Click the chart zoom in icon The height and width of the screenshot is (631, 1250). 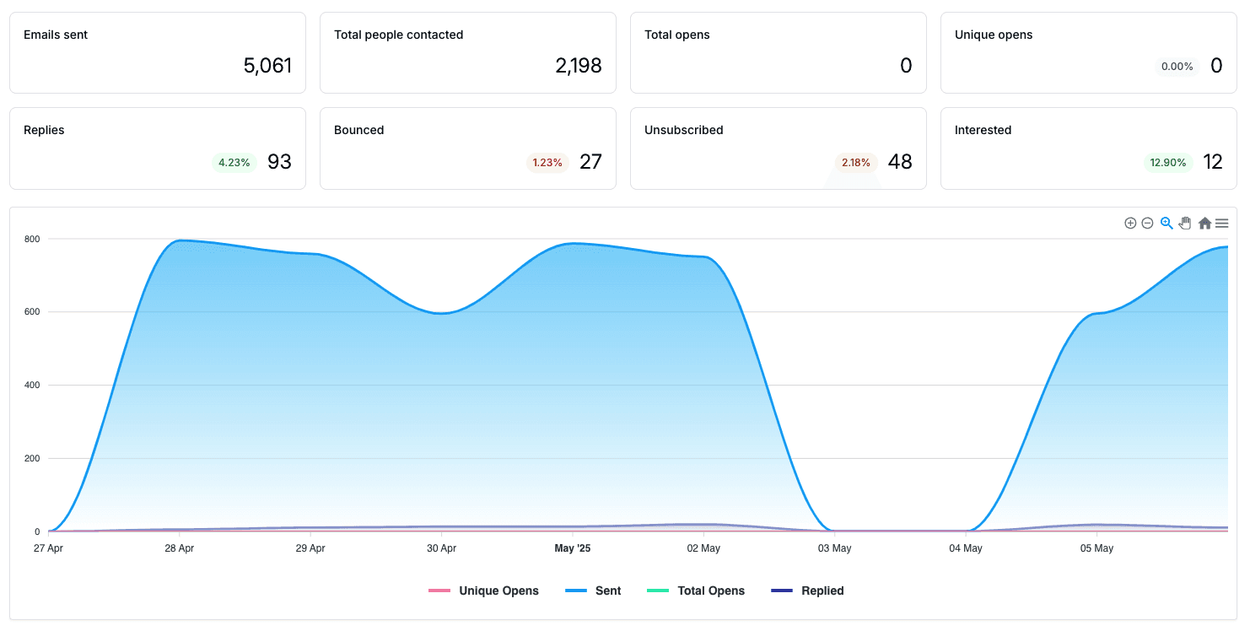click(1130, 224)
